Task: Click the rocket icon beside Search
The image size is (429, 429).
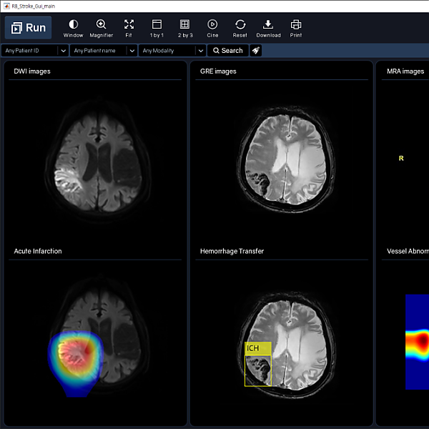Action: tap(256, 51)
